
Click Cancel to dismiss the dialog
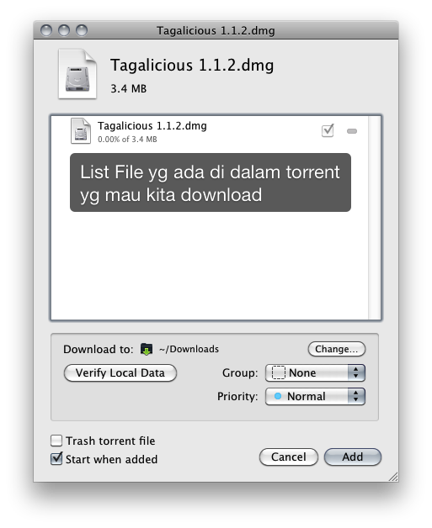tap(289, 457)
